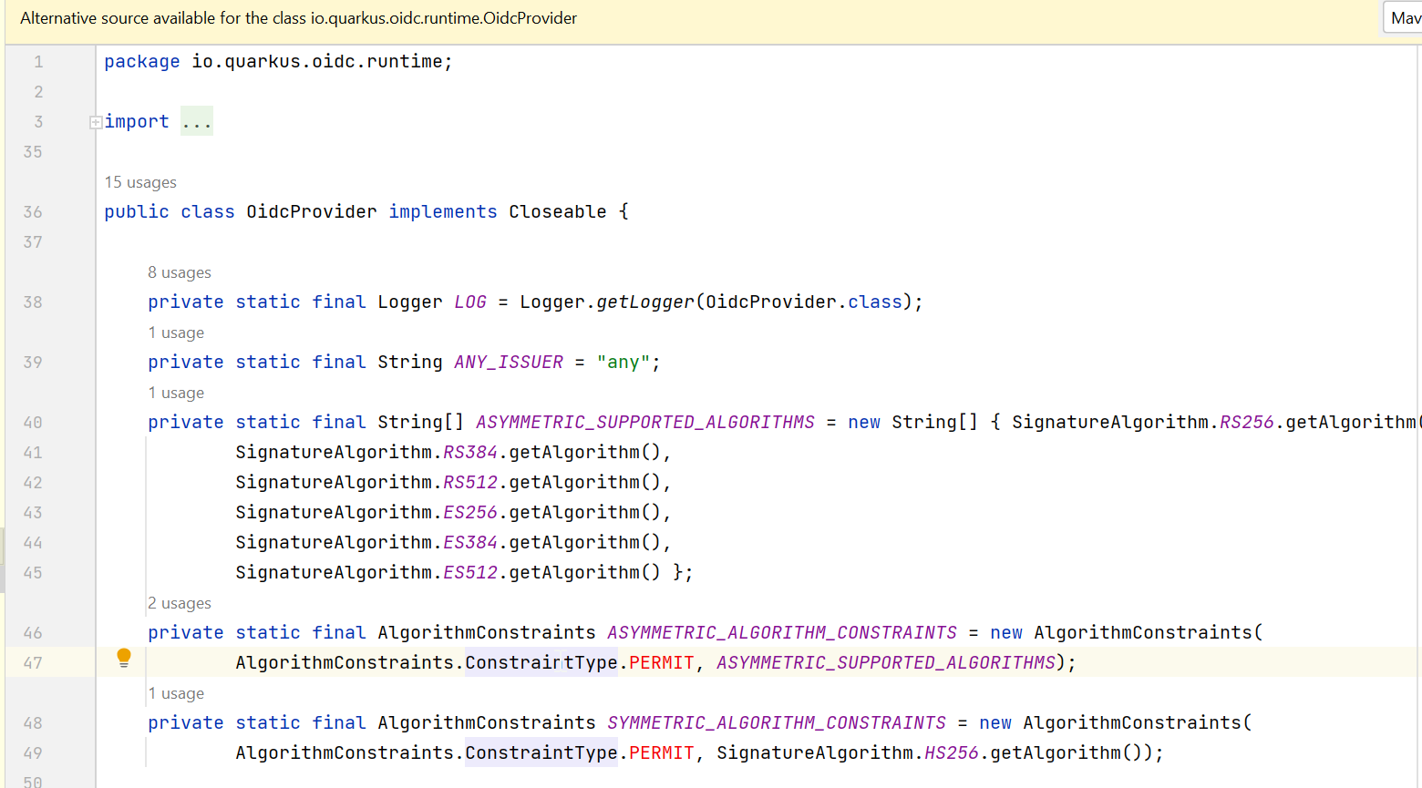The image size is (1422, 788).
Task: Show usage hint above ASYMMETRIC_SUPPORTED_ALGORITHMS declaration
Action: pos(176,393)
